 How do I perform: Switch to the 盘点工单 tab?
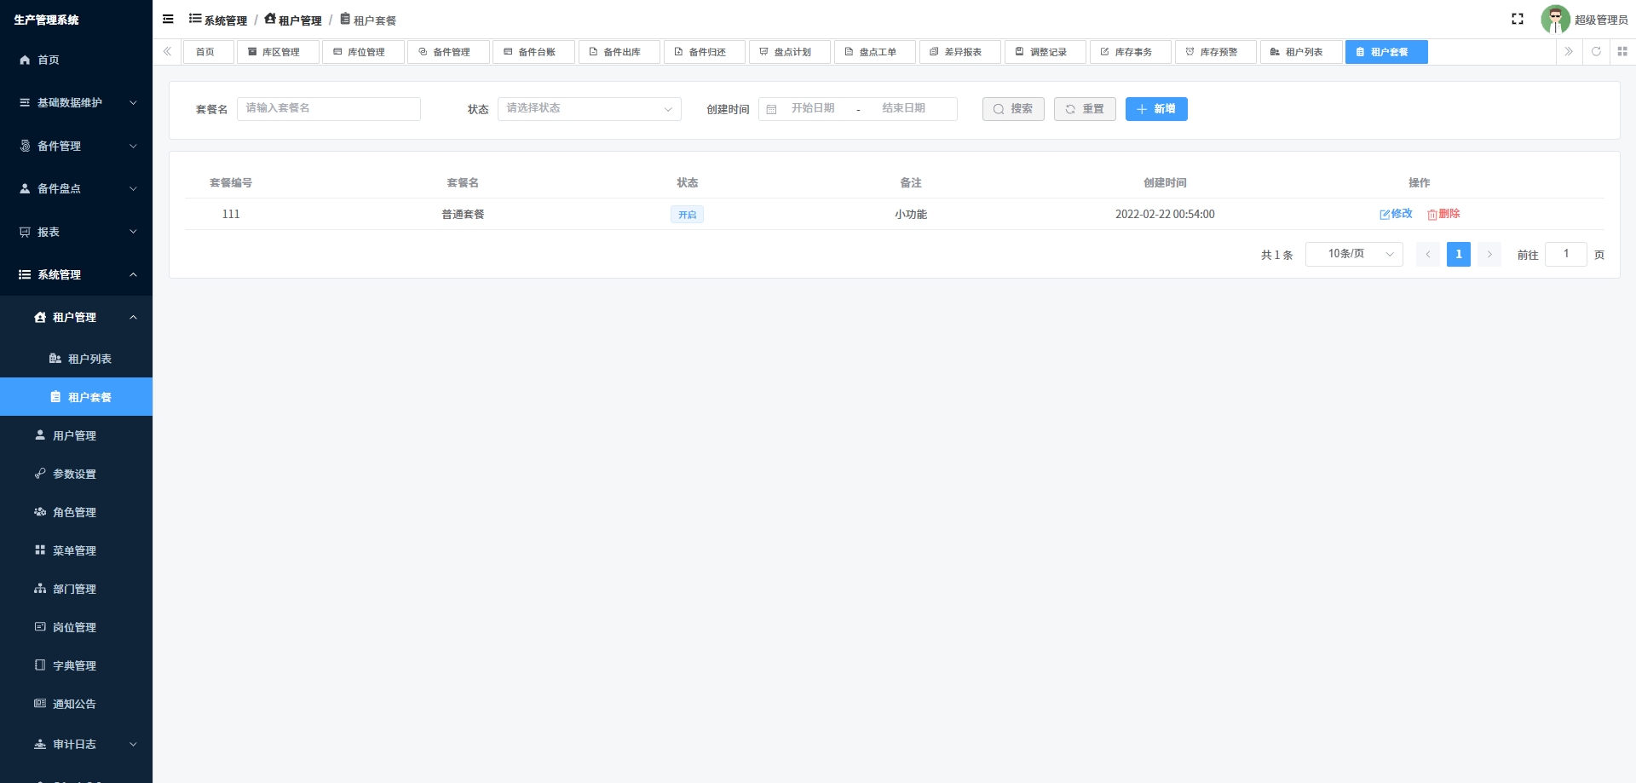point(874,52)
